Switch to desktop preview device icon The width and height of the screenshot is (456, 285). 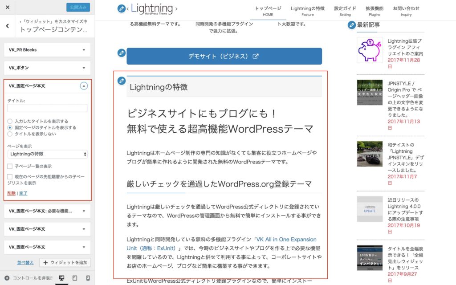tap(61, 278)
